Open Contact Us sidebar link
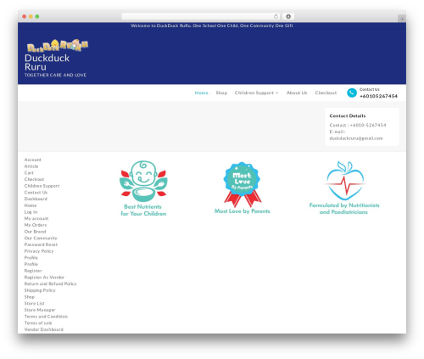 36,193
